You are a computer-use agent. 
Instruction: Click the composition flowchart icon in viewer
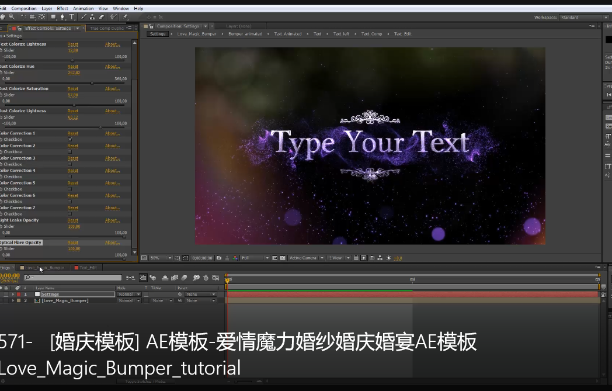380,258
